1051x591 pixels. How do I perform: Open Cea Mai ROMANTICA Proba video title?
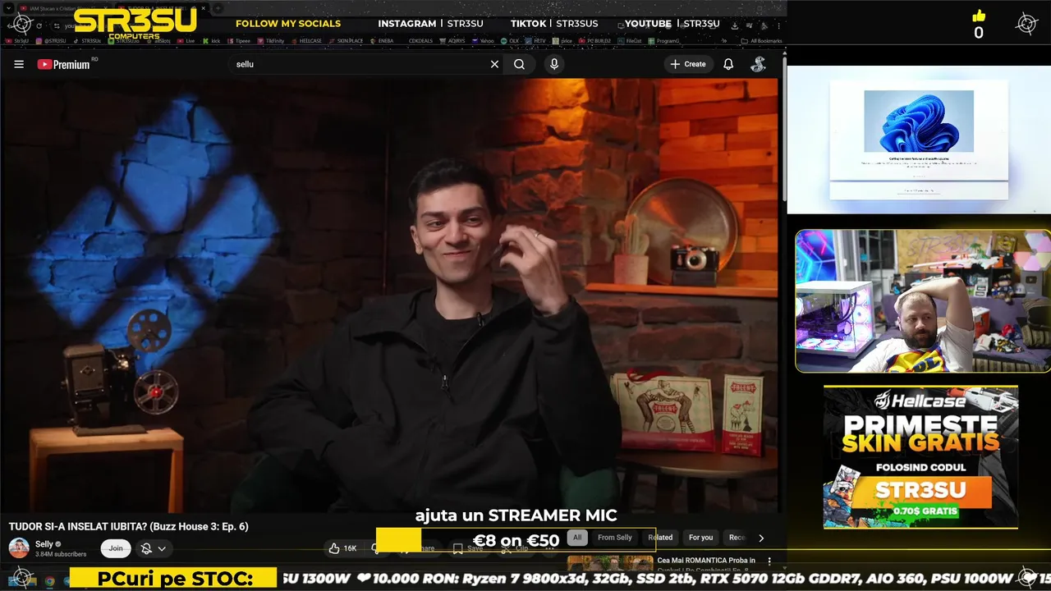pos(706,561)
